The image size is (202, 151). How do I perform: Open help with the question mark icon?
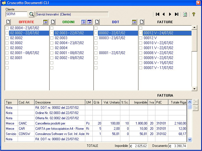click(x=194, y=14)
